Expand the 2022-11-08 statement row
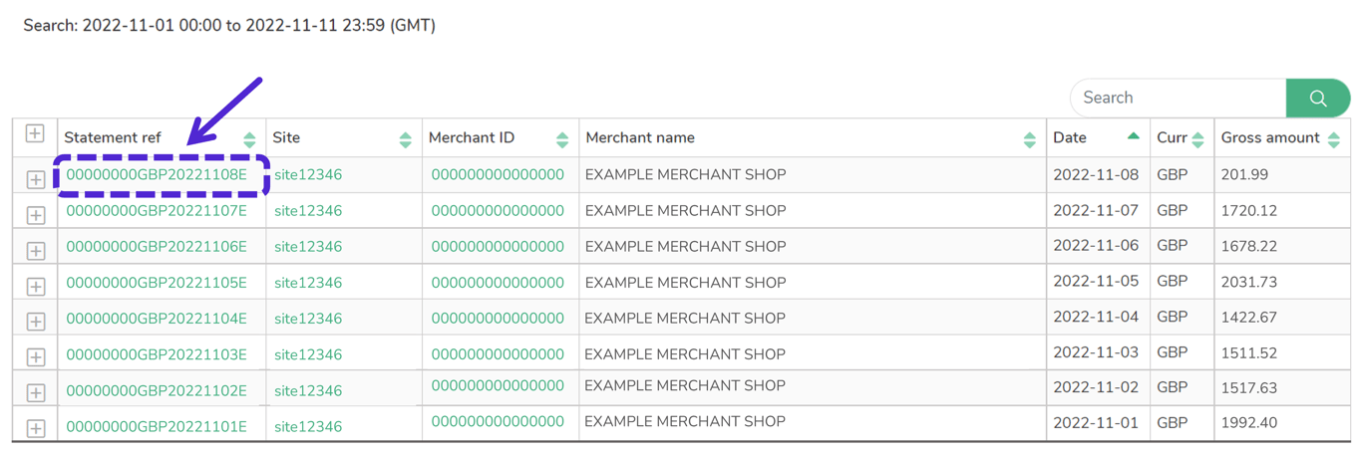This screenshot has height=452, width=1362. coord(36,180)
